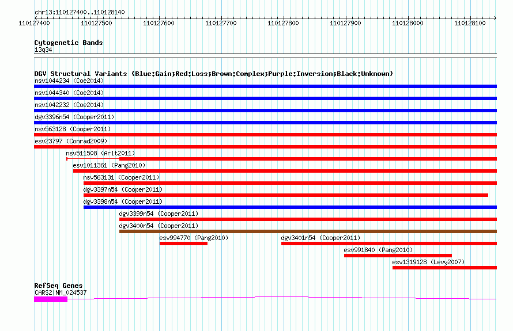Screen dimensions: 513x331
Task: Click the 110127500 ruler coordinate
Action: point(96,23)
